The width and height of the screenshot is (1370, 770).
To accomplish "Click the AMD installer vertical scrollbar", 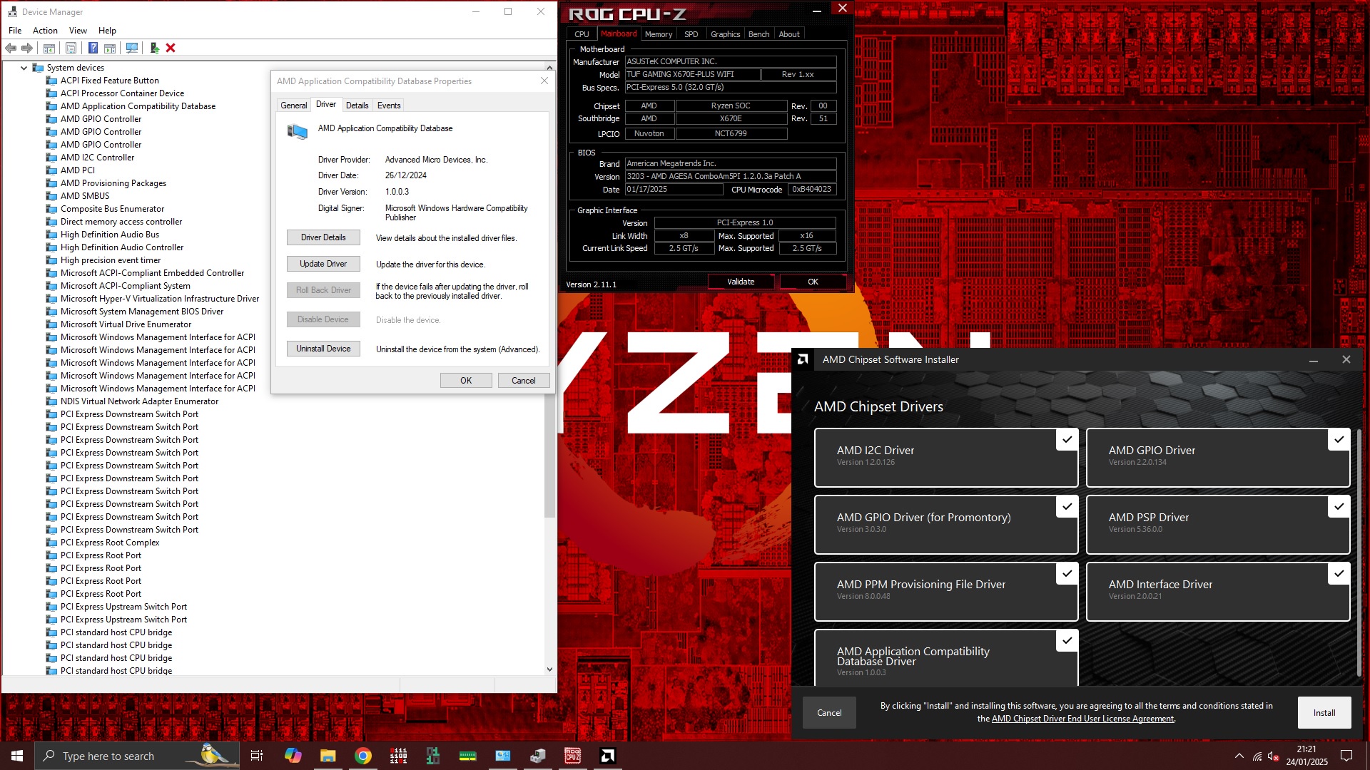I will click(1359, 553).
